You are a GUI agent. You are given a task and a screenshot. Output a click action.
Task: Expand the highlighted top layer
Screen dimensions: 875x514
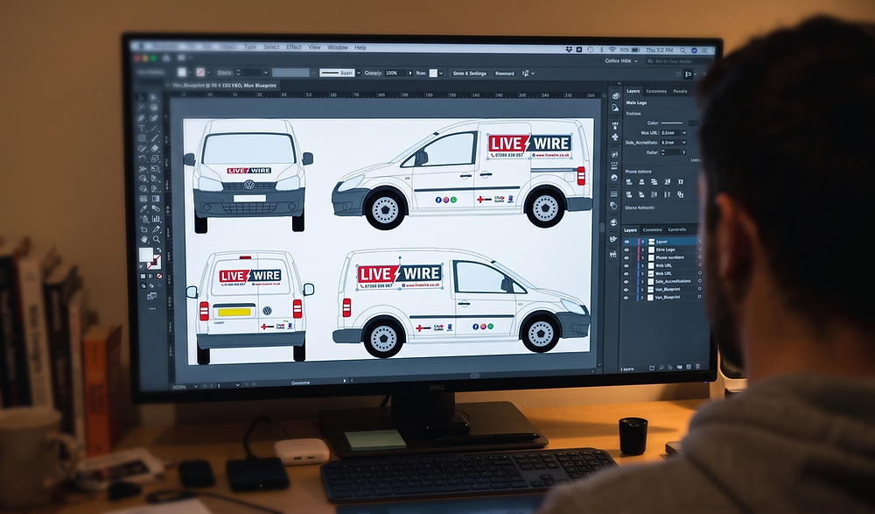[643, 242]
